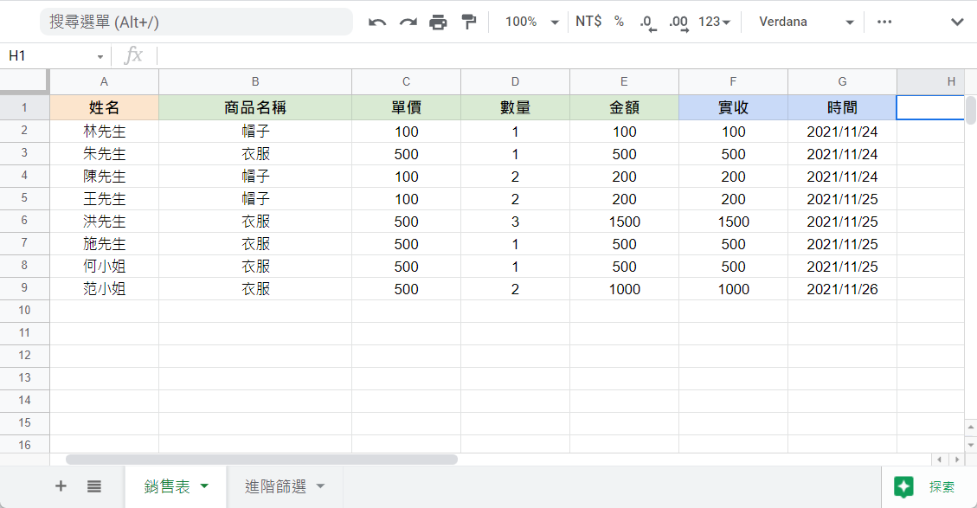Viewport: 977px width, 508px height.
Task: Click the horizontal scrollbar at the bottom
Action: (261, 460)
